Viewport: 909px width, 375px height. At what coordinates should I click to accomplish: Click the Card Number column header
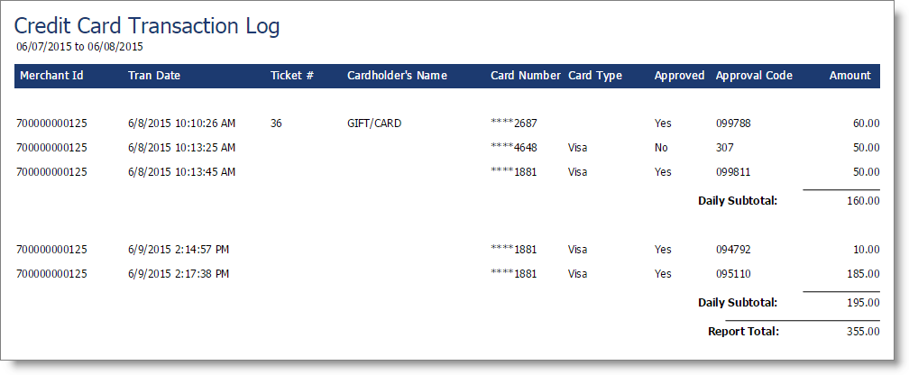(x=526, y=76)
